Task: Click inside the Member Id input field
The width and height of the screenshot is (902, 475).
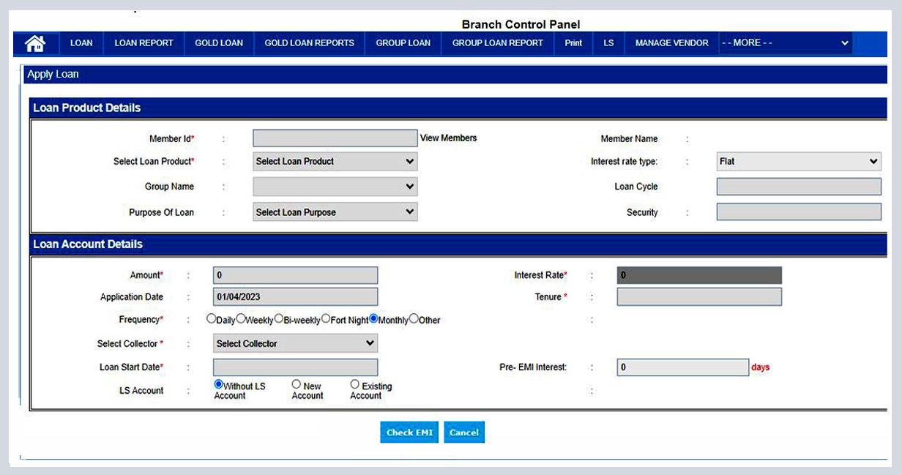Action: tap(335, 138)
